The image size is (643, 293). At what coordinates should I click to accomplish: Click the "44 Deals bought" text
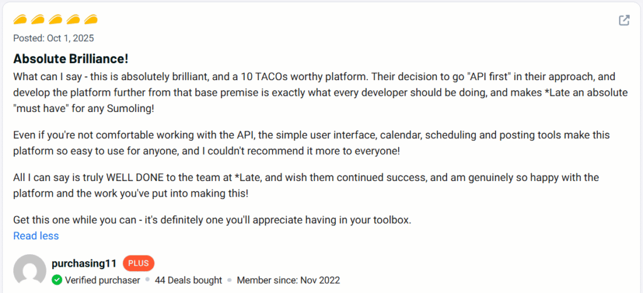click(188, 280)
